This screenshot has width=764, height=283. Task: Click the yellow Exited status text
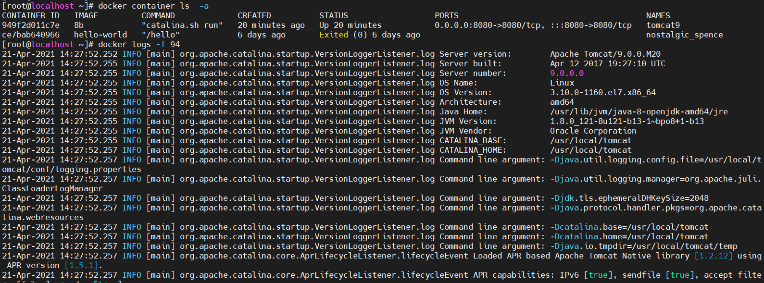click(334, 35)
